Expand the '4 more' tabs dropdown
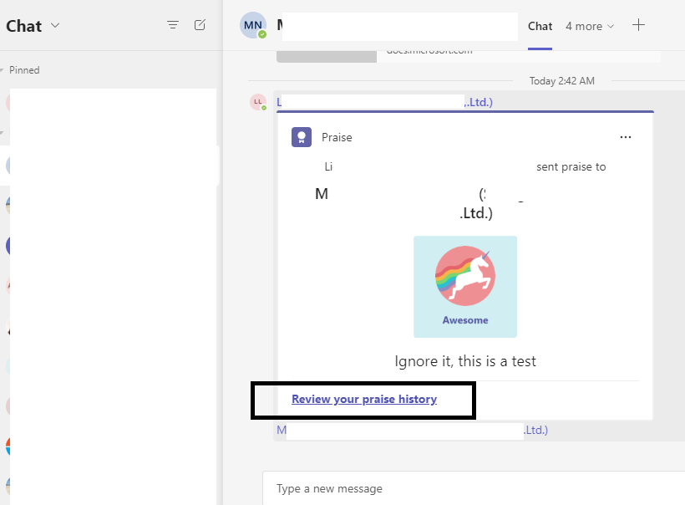This screenshot has height=505, width=685. click(x=590, y=26)
